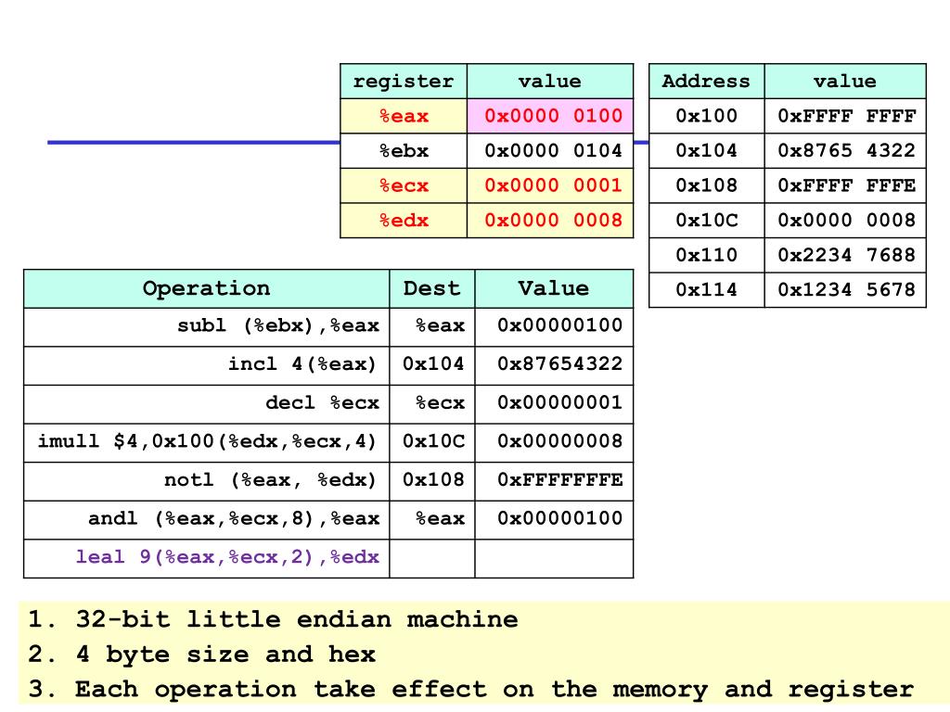950x712 pixels.
Task: Click the 'Operation' column header
Action: tap(207, 289)
